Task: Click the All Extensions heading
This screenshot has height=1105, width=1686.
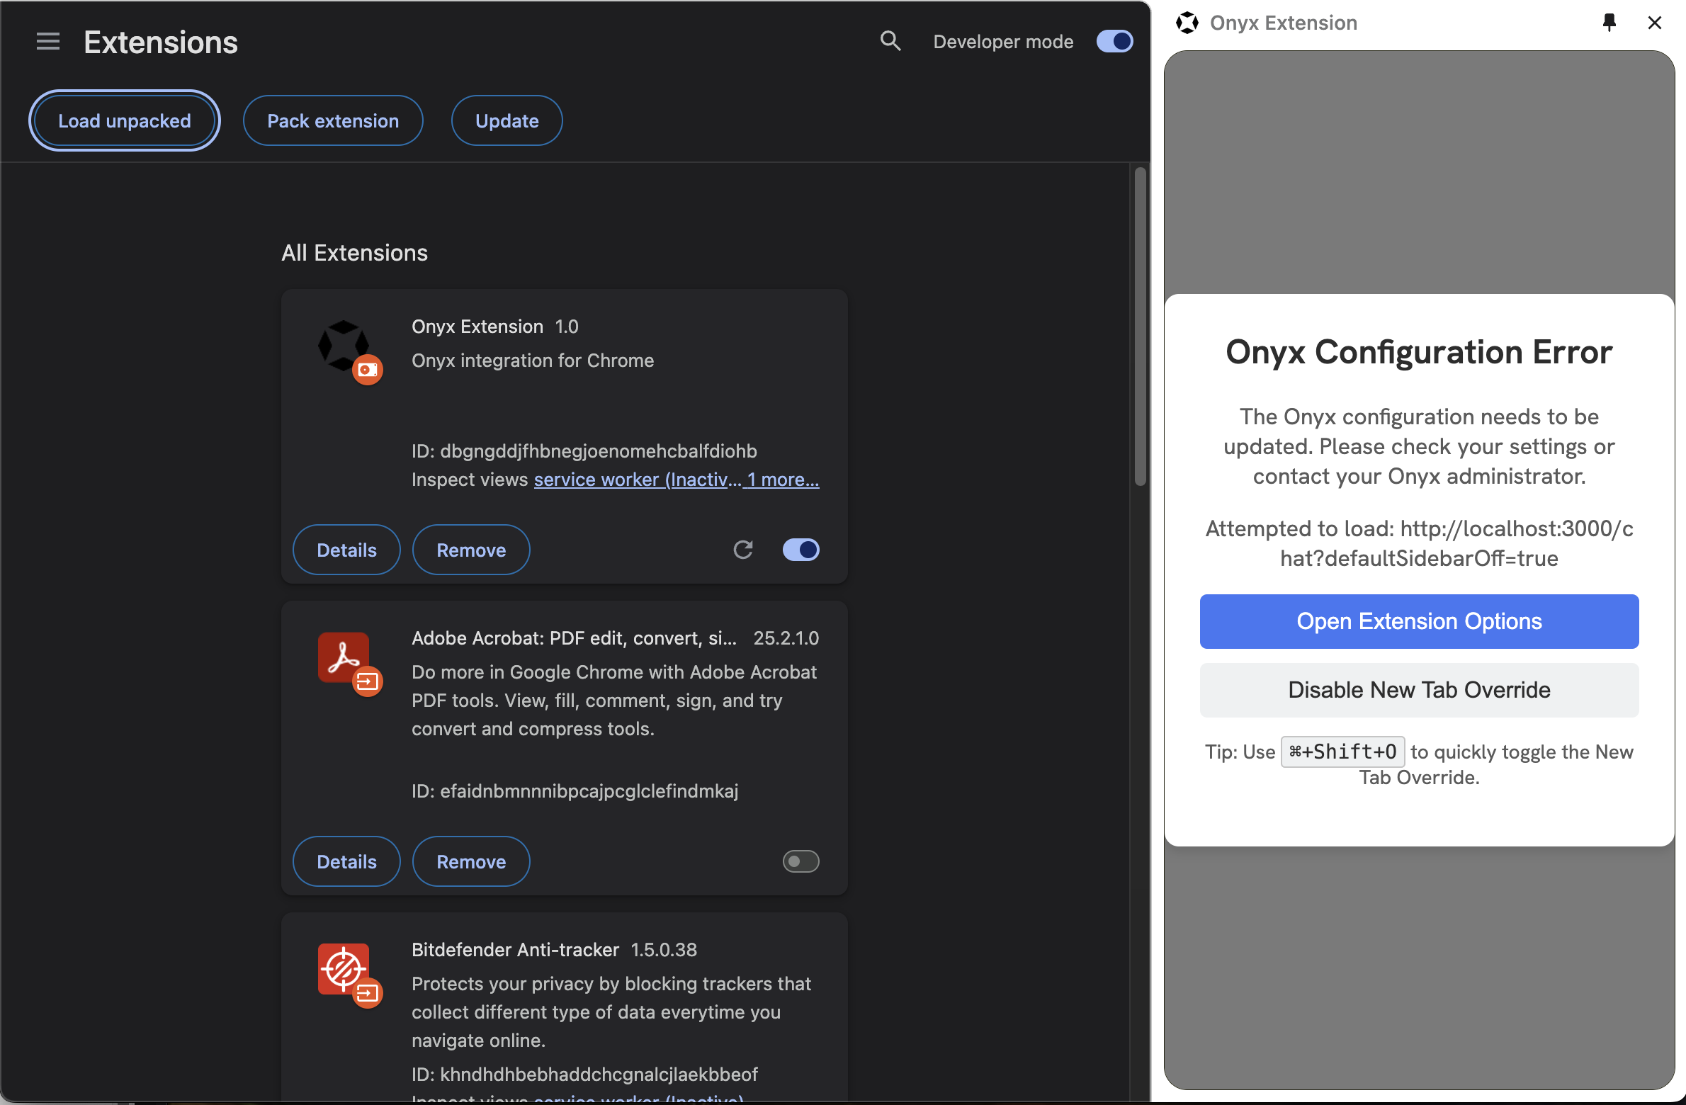Action: pyautogui.click(x=354, y=253)
